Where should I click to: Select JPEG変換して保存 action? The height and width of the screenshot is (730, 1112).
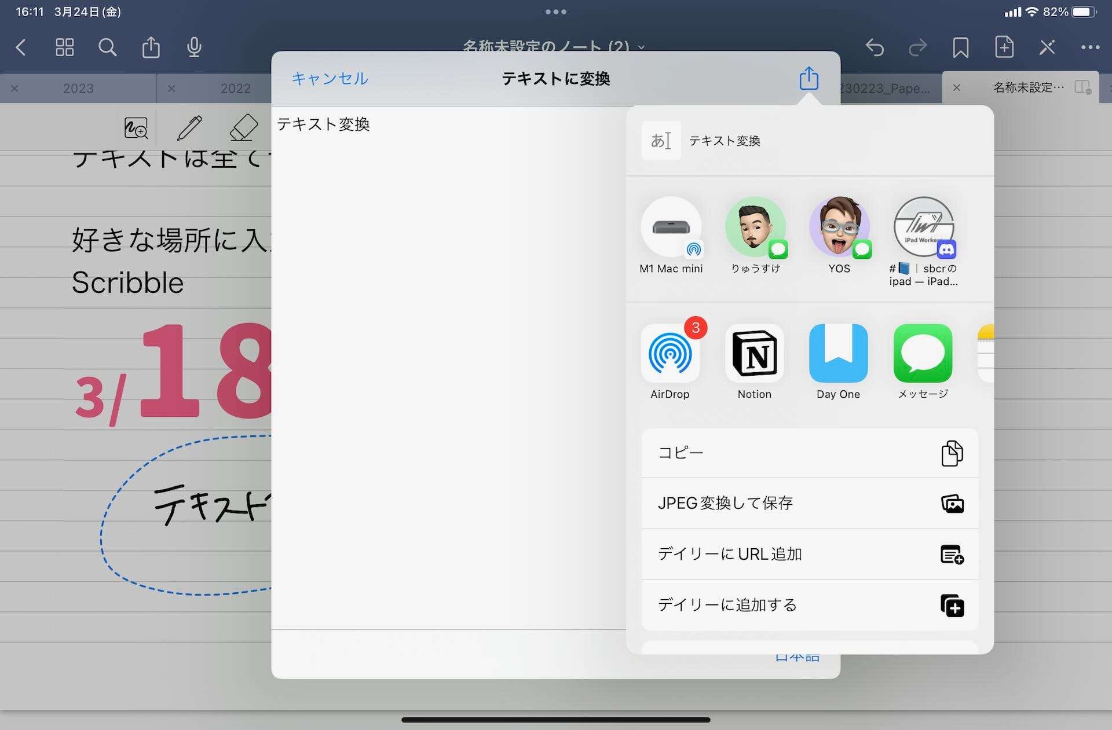pyautogui.click(x=809, y=503)
